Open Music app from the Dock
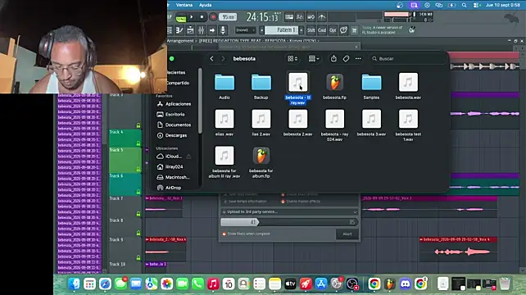The width and height of the screenshot is (526, 295). click(213, 284)
